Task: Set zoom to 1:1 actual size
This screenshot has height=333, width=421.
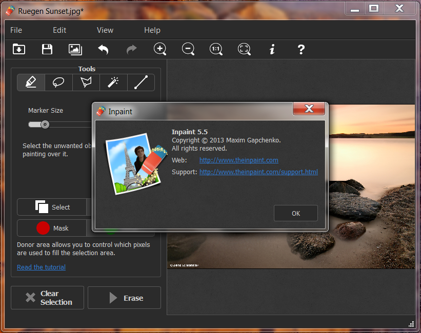Action: [216, 49]
